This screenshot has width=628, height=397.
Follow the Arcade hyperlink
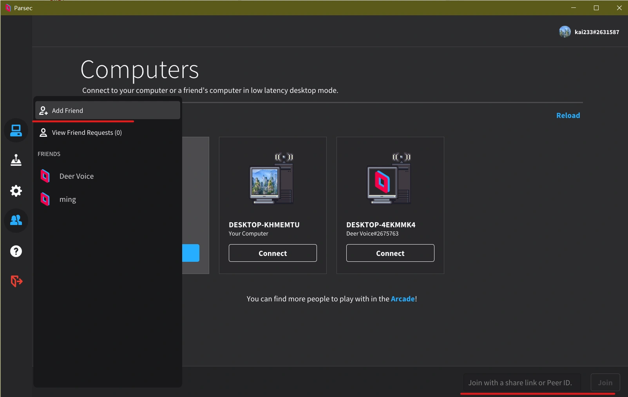tap(402, 299)
